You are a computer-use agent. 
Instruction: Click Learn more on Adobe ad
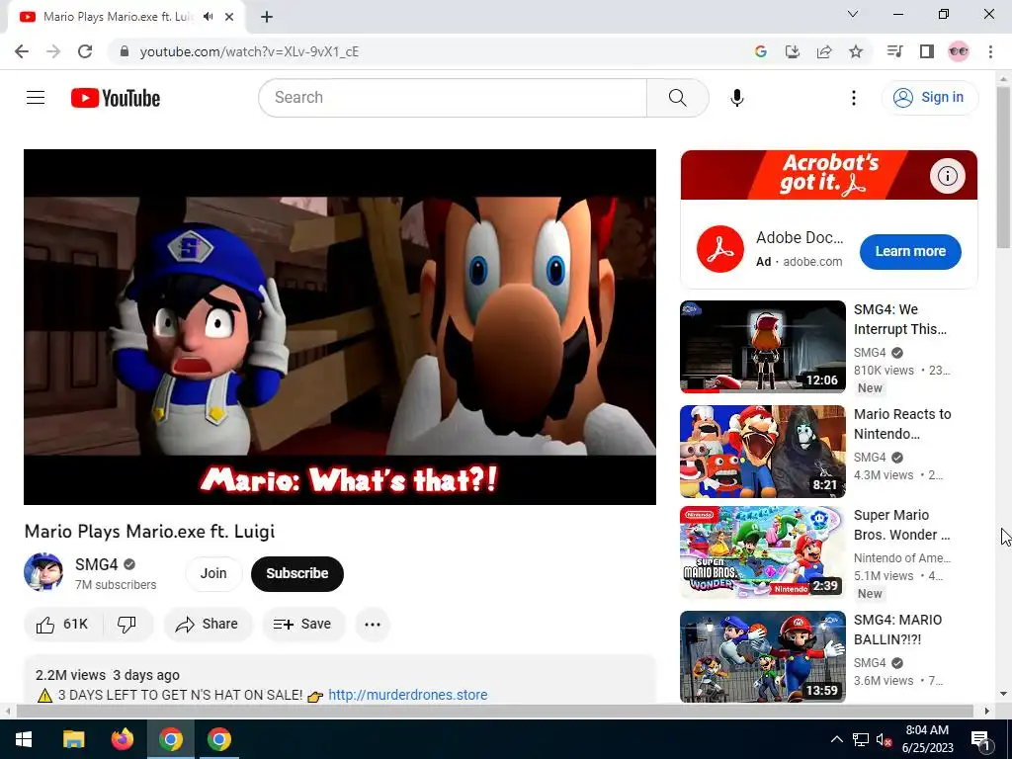(x=910, y=251)
